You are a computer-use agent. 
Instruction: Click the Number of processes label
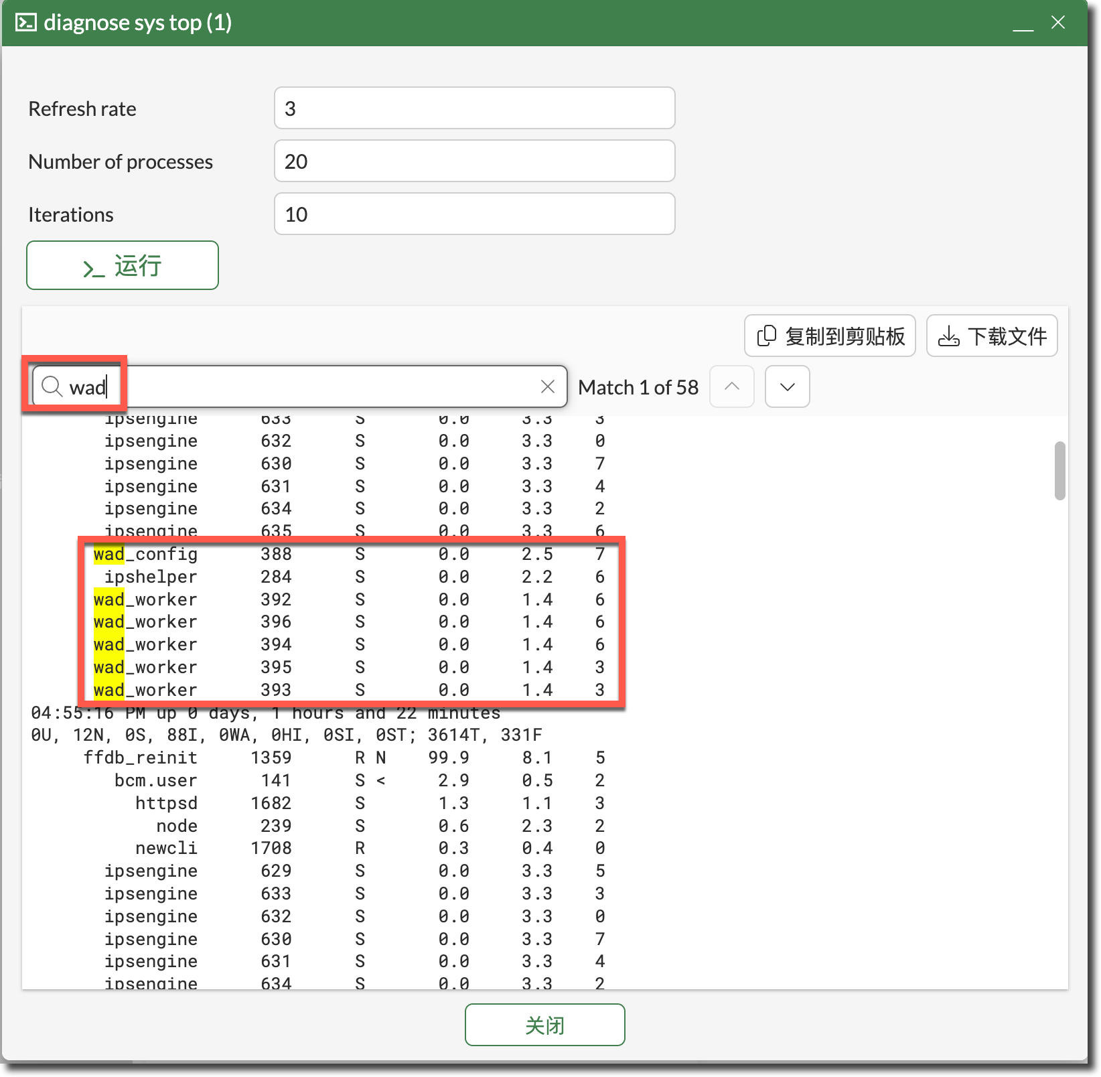coord(121,161)
